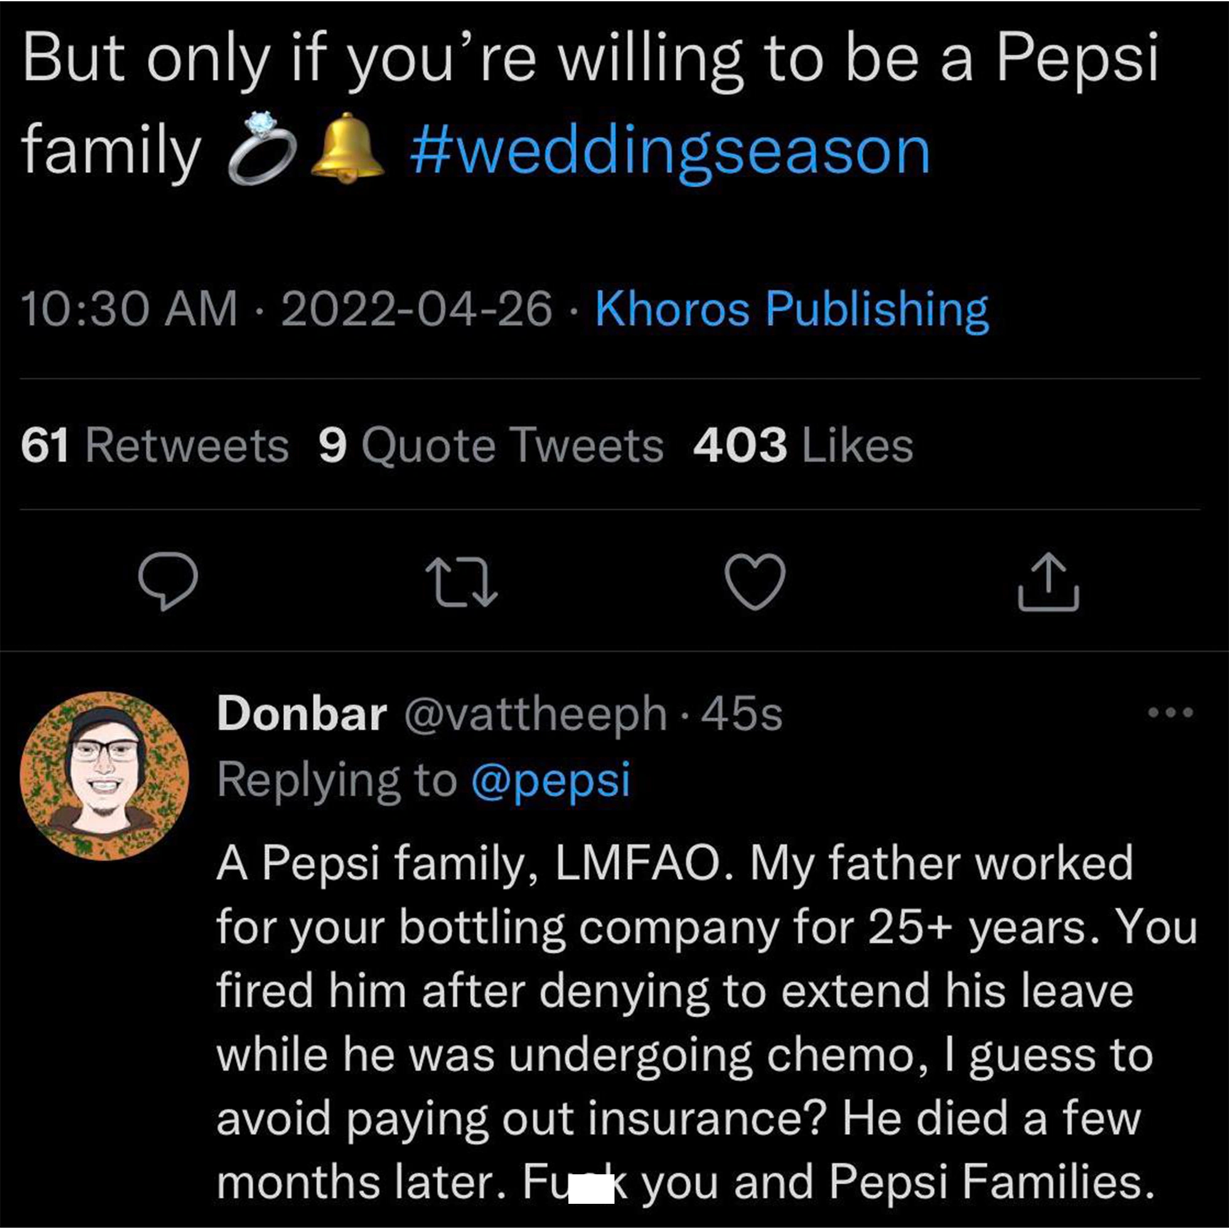View the 403 Likes list
The height and width of the screenshot is (1229, 1229).
(x=803, y=446)
